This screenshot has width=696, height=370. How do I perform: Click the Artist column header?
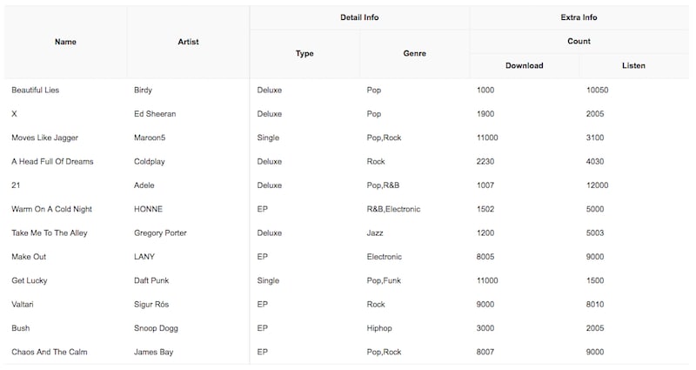pyautogui.click(x=188, y=42)
